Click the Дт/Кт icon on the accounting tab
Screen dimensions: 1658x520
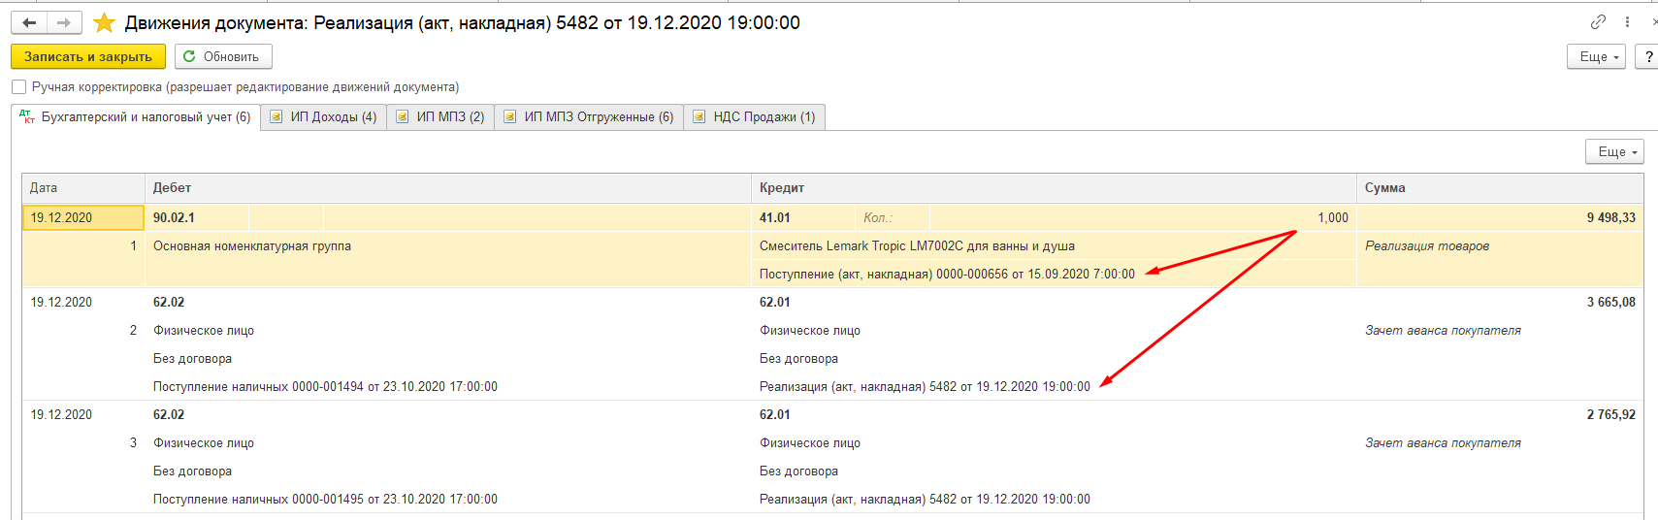27,117
